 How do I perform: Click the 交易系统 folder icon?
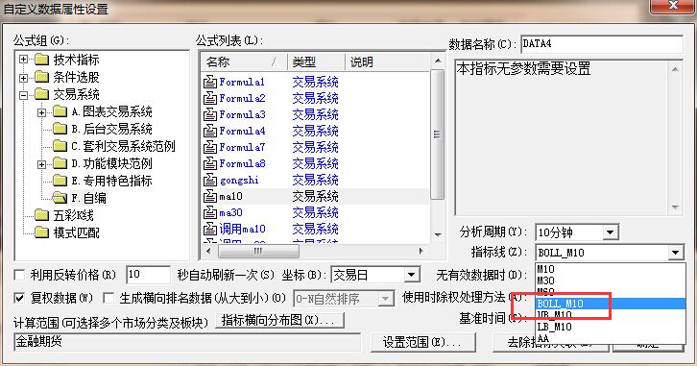pos(42,94)
